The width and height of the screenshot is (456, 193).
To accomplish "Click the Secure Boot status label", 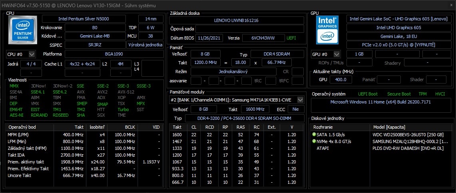I will click(398, 94).
